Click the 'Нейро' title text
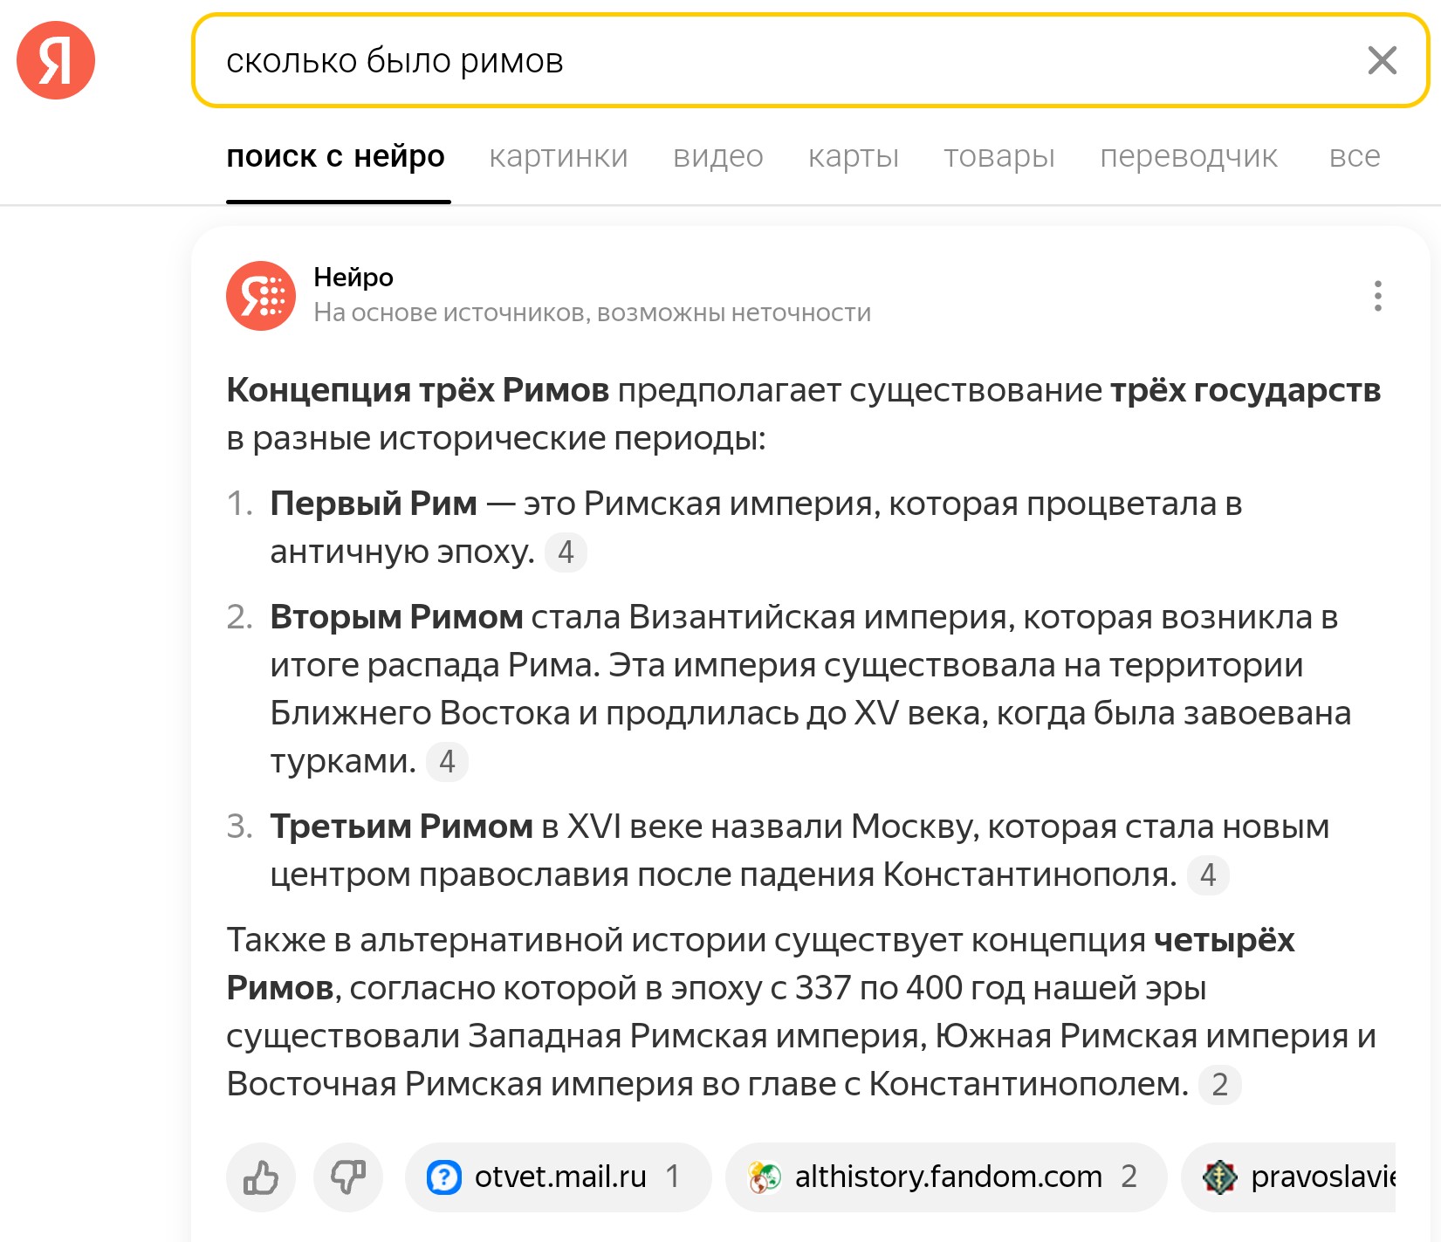The height and width of the screenshot is (1242, 1441). click(x=353, y=278)
